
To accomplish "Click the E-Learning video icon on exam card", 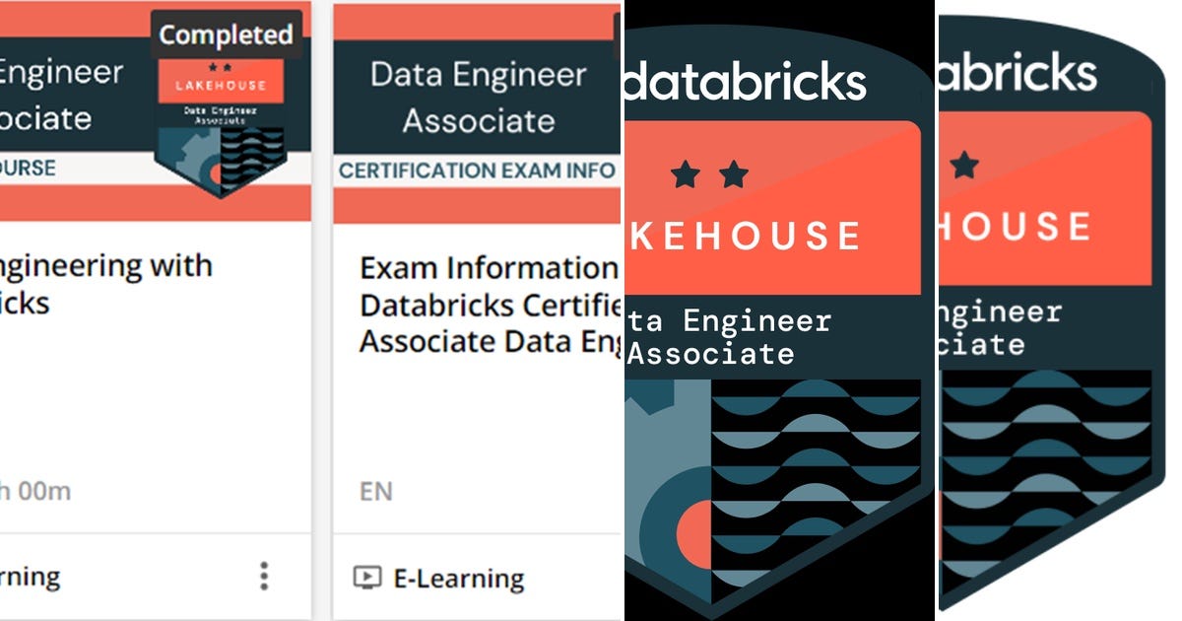I will (366, 578).
